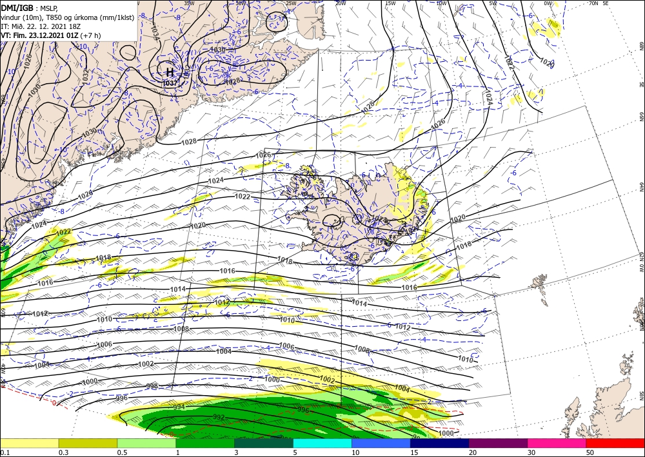The image size is (645, 457).
Task: Click the '992' isobar label
Action: pyautogui.click(x=219, y=417)
